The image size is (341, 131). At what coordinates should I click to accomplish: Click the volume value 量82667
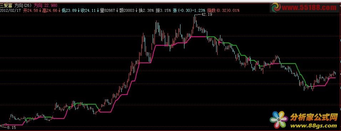click(108, 10)
